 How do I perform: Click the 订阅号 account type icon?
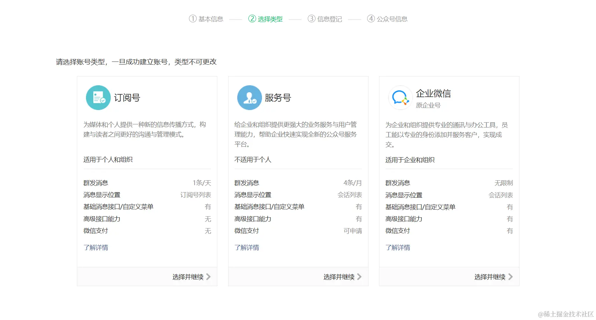pyautogui.click(x=98, y=98)
